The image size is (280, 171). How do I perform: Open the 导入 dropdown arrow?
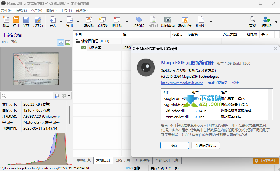pyautogui.click(x=61, y=22)
